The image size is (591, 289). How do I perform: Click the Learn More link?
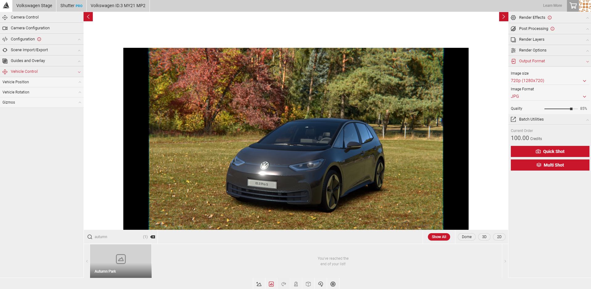552,6
